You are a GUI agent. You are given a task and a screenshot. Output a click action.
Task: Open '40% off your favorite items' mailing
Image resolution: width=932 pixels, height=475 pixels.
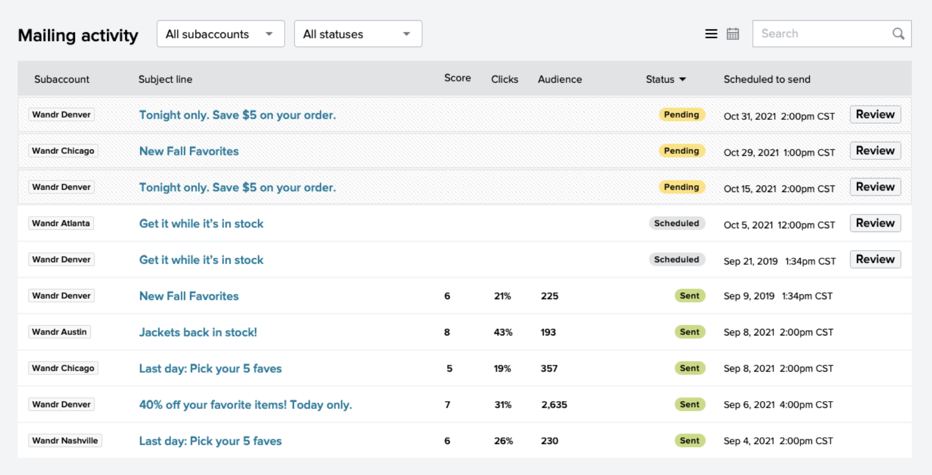click(245, 405)
